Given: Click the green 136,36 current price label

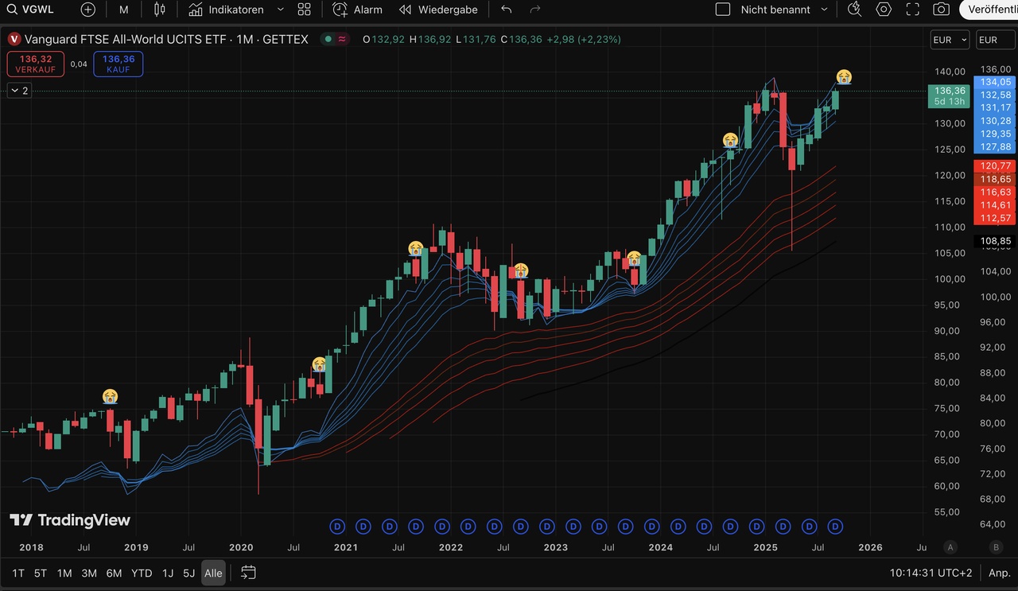Looking at the screenshot, I should 950,95.
